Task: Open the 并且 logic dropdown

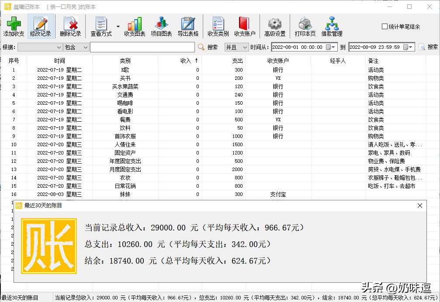Action: coord(236,47)
